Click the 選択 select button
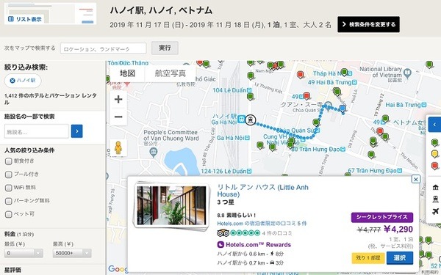This screenshot has width=441, height=275. tap(400, 257)
